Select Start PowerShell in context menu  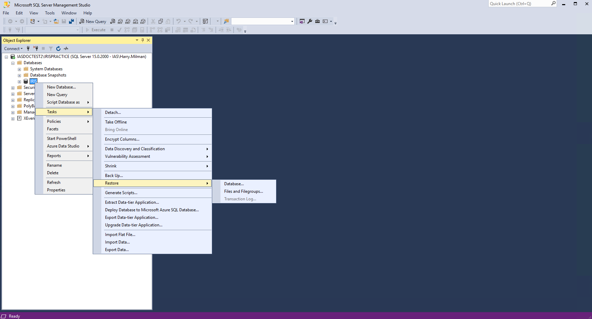(x=64, y=139)
